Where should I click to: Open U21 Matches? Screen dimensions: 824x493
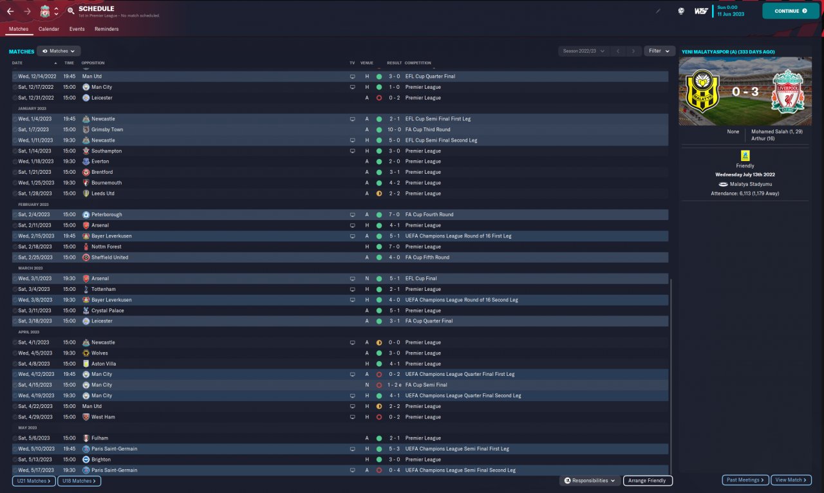point(34,481)
